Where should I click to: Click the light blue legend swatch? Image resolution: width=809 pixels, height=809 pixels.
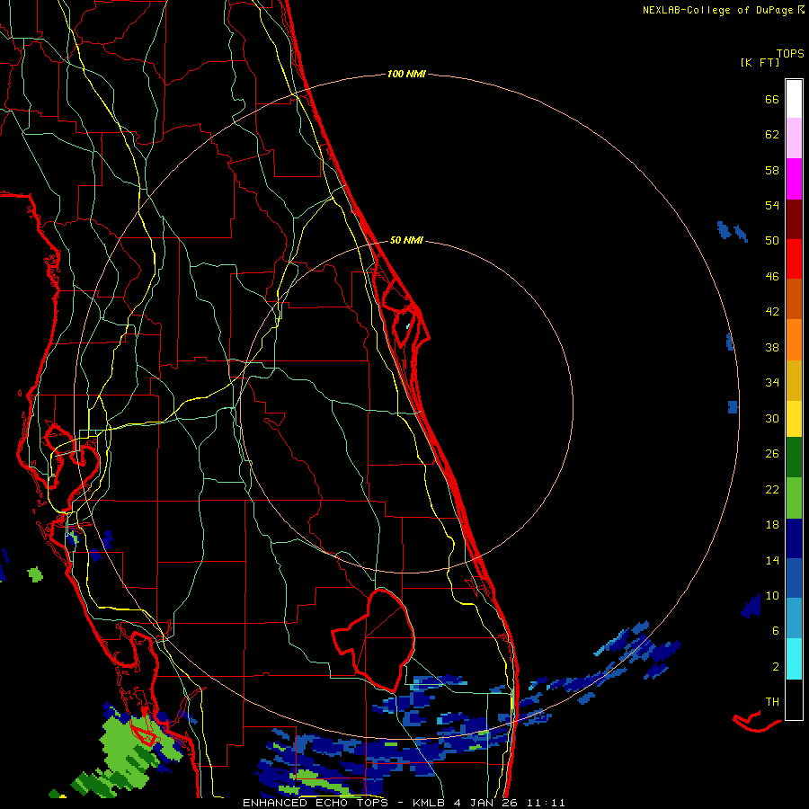click(794, 618)
